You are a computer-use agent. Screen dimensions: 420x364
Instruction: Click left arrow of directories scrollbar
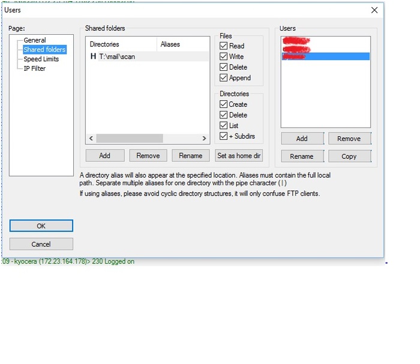[91, 139]
